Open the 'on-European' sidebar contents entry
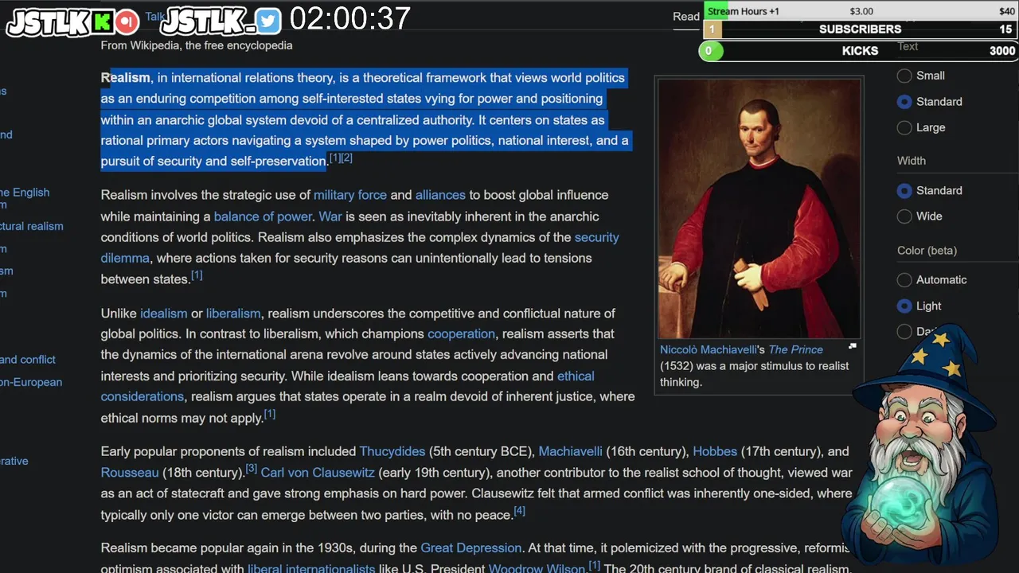The height and width of the screenshot is (573, 1019). click(x=31, y=382)
